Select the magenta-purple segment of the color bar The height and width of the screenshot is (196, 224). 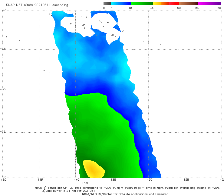[x=209, y=4]
